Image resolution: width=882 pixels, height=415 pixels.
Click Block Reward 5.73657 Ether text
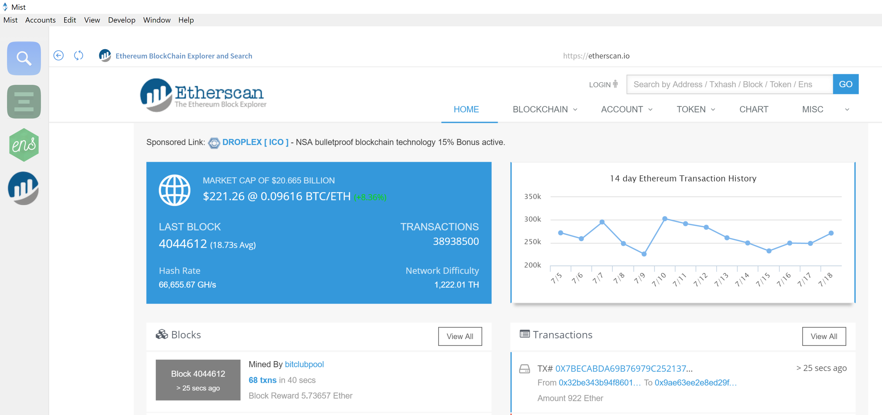coord(300,396)
